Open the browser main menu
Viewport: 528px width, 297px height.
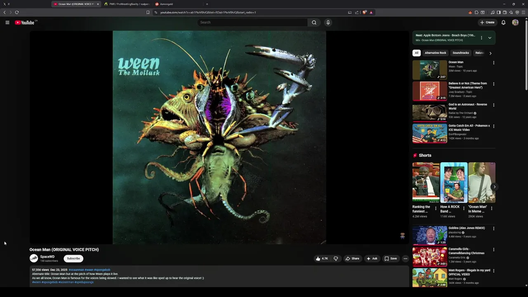coord(523,12)
